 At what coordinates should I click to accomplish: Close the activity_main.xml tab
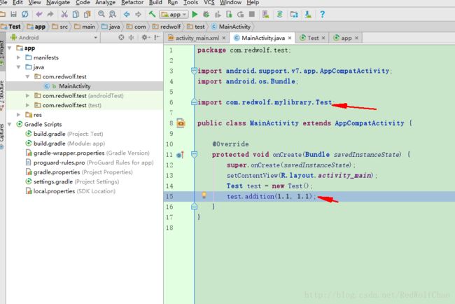(224, 38)
